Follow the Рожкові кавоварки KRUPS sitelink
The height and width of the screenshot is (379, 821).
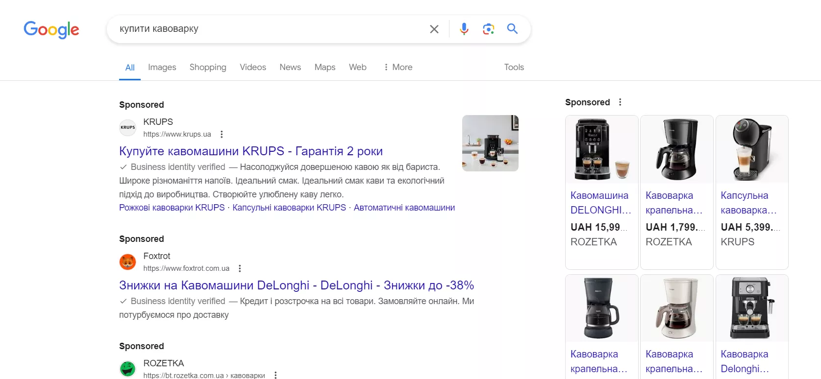(x=172, y=208)
